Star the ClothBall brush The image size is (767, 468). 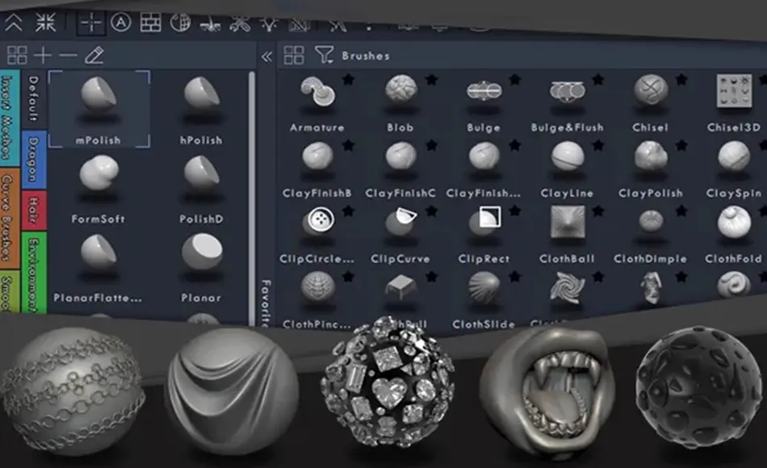(x=597, y=211)
